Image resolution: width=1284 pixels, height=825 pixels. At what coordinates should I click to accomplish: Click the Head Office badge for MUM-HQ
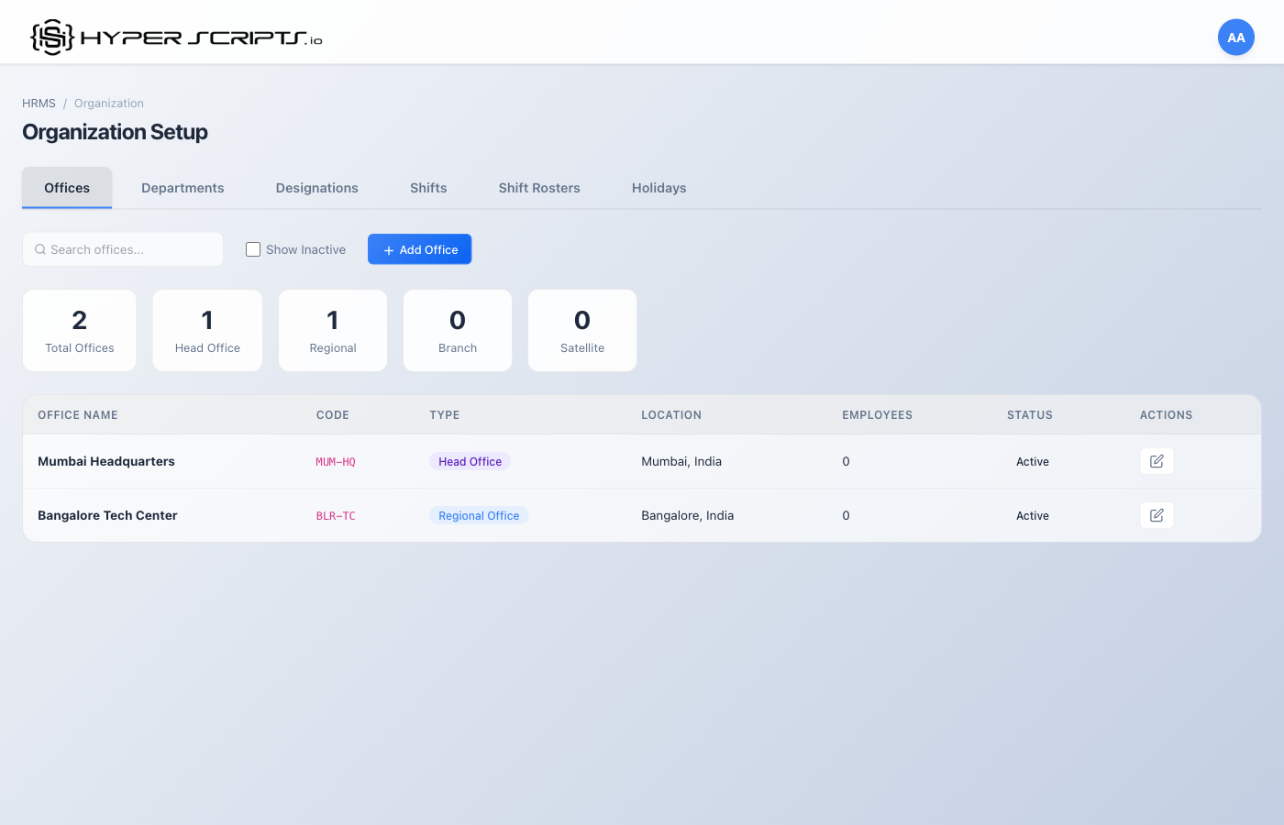point(470,461)
